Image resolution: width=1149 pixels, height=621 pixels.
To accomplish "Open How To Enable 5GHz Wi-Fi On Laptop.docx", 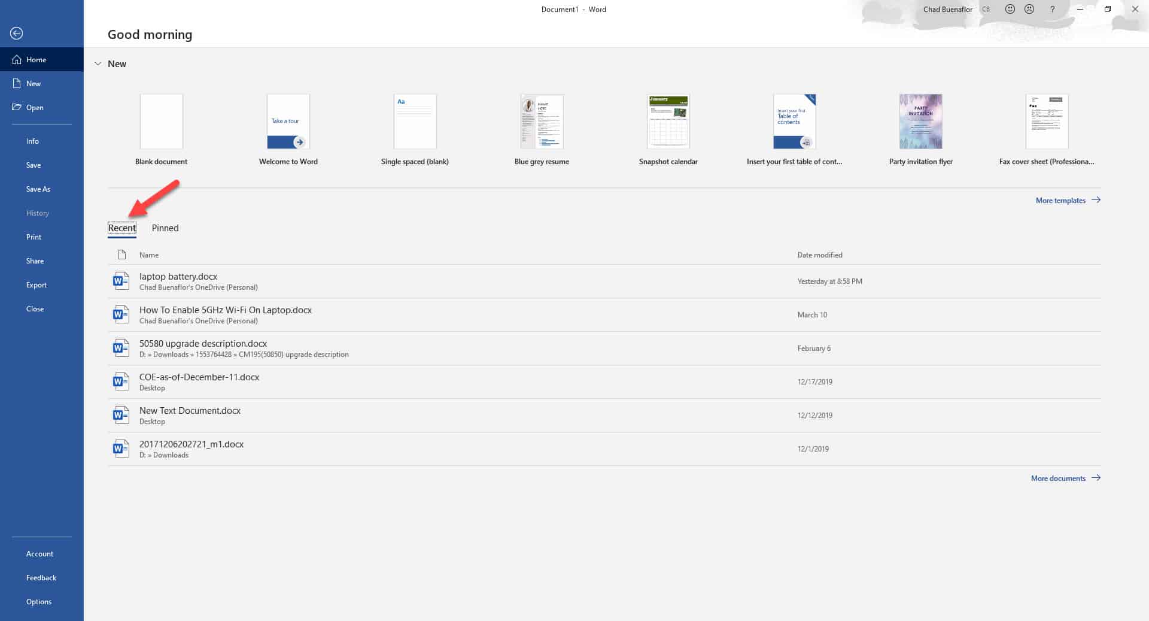I will click(226, 310).
